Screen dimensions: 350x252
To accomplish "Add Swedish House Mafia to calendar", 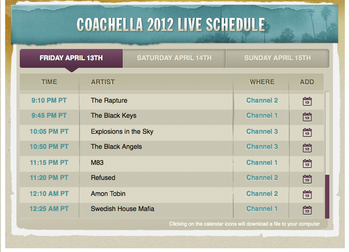I will click(307, 210).
